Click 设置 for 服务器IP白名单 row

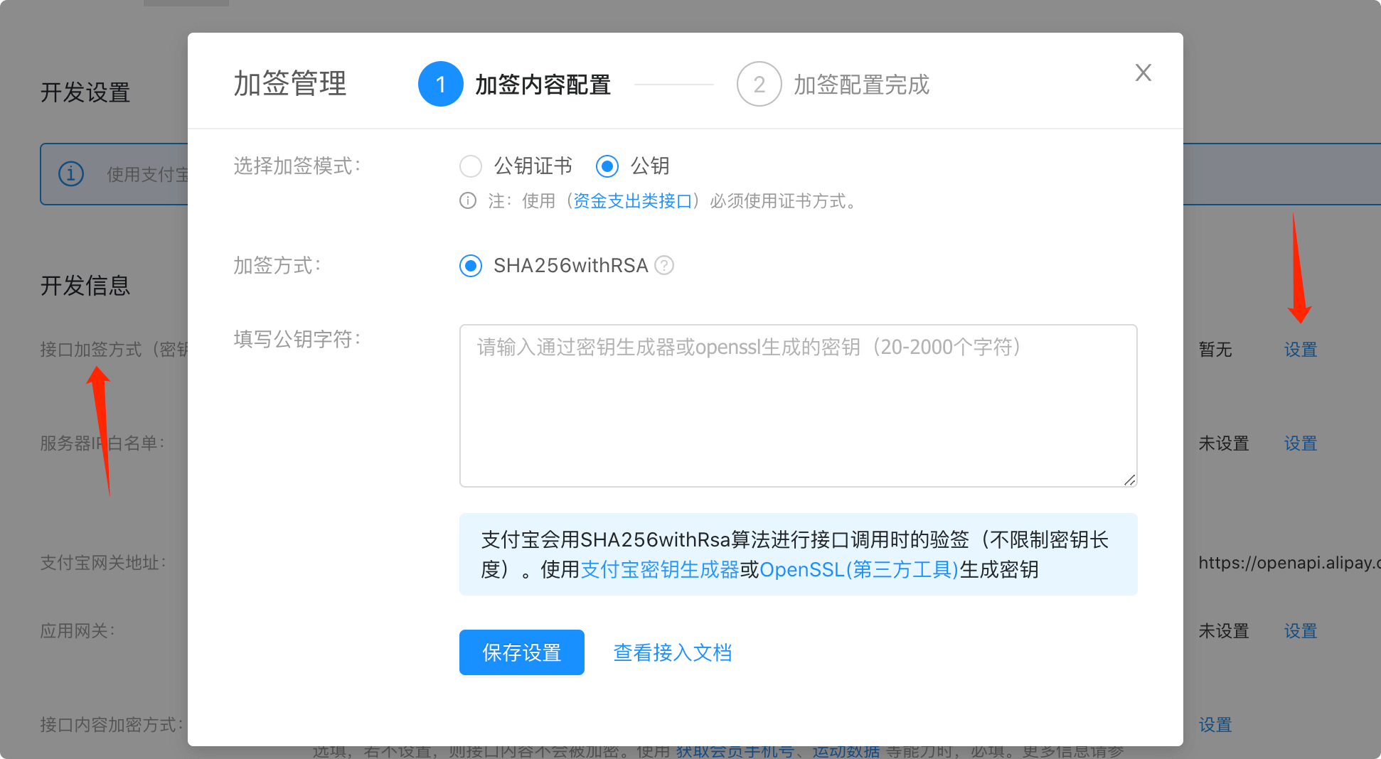coord(1300,443)
